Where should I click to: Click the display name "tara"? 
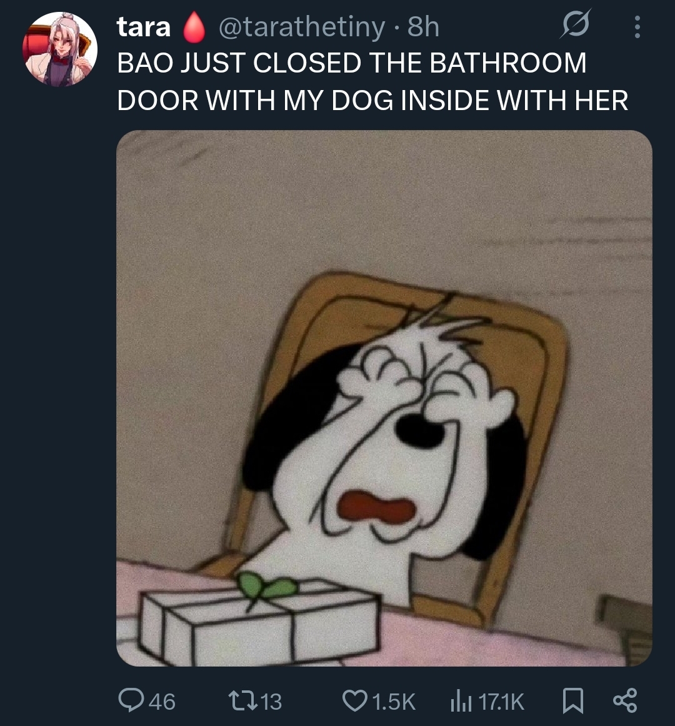coord(143,26)
